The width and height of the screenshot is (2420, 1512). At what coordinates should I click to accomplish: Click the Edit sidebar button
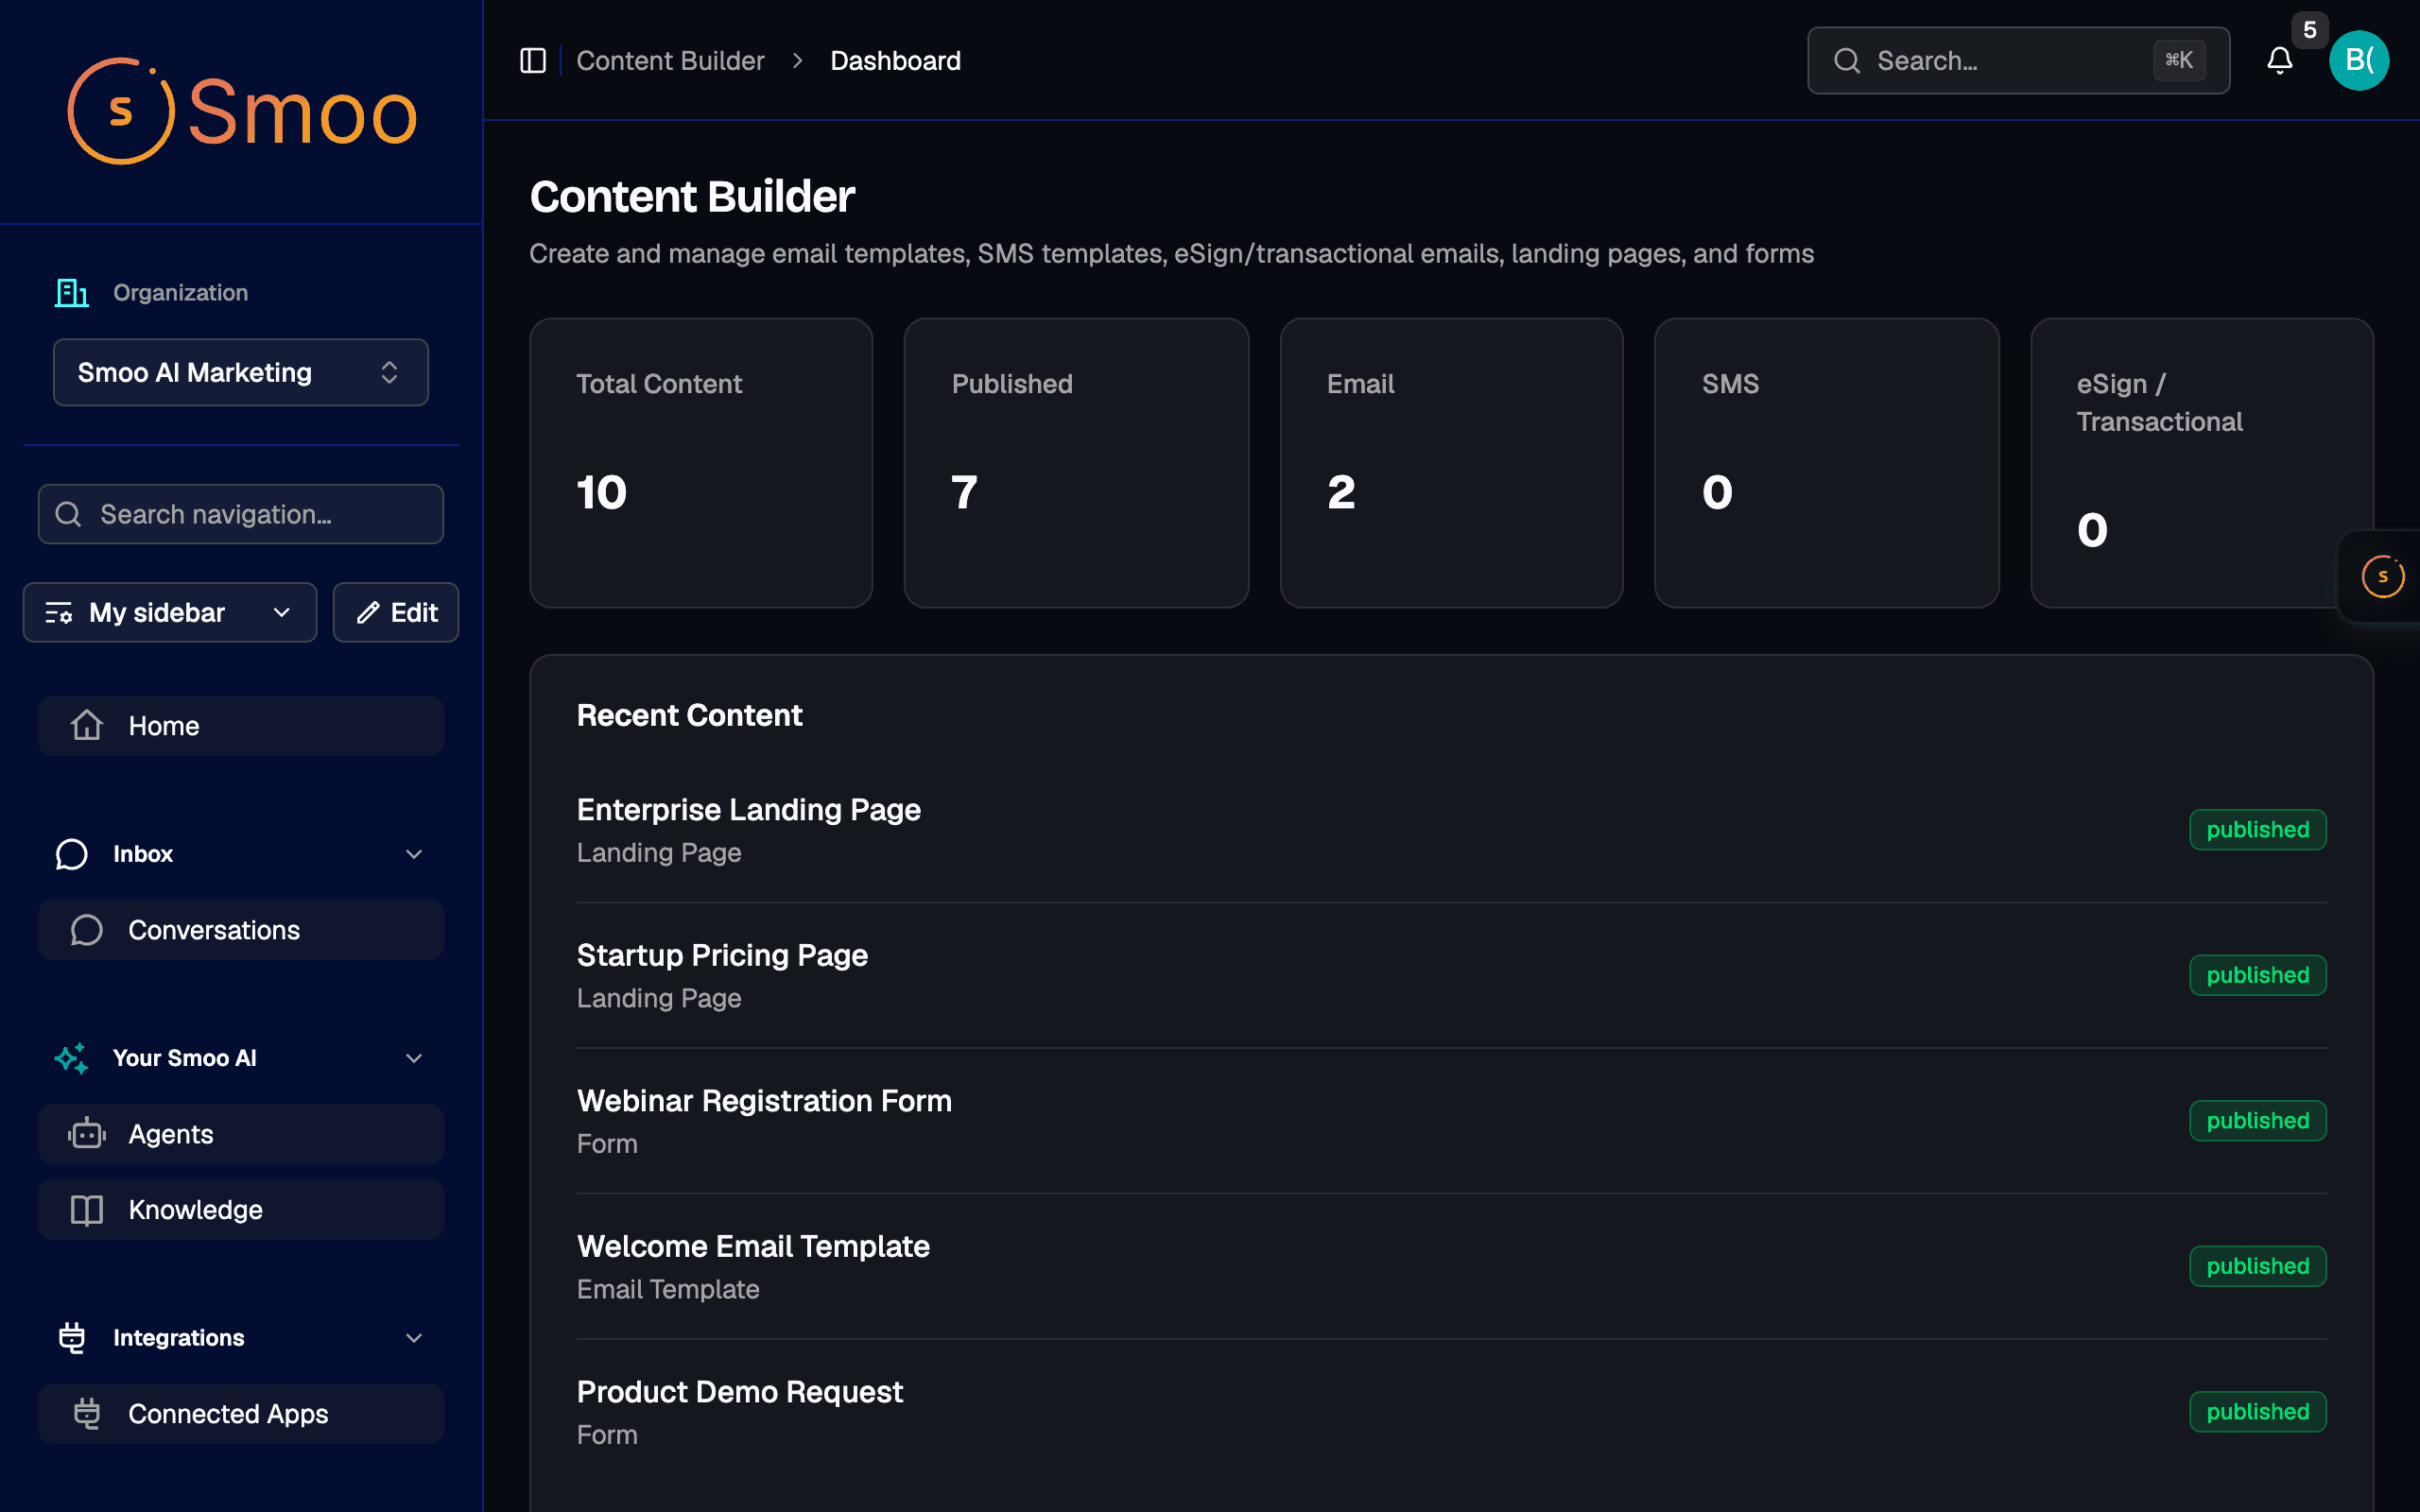tap(396, 613)
